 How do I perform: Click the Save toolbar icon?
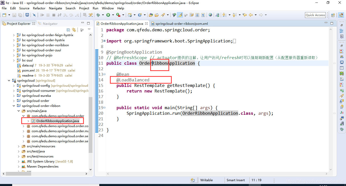click(14, 15)
